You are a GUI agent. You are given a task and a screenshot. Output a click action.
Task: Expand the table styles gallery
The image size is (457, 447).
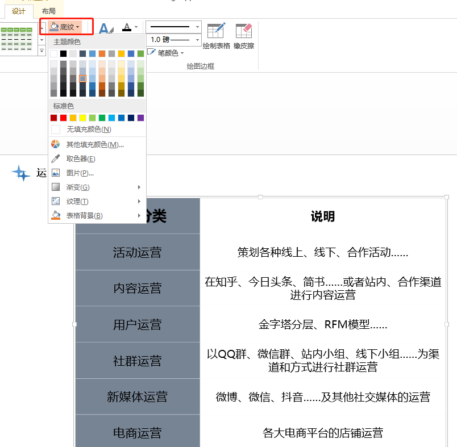point(41,51)
